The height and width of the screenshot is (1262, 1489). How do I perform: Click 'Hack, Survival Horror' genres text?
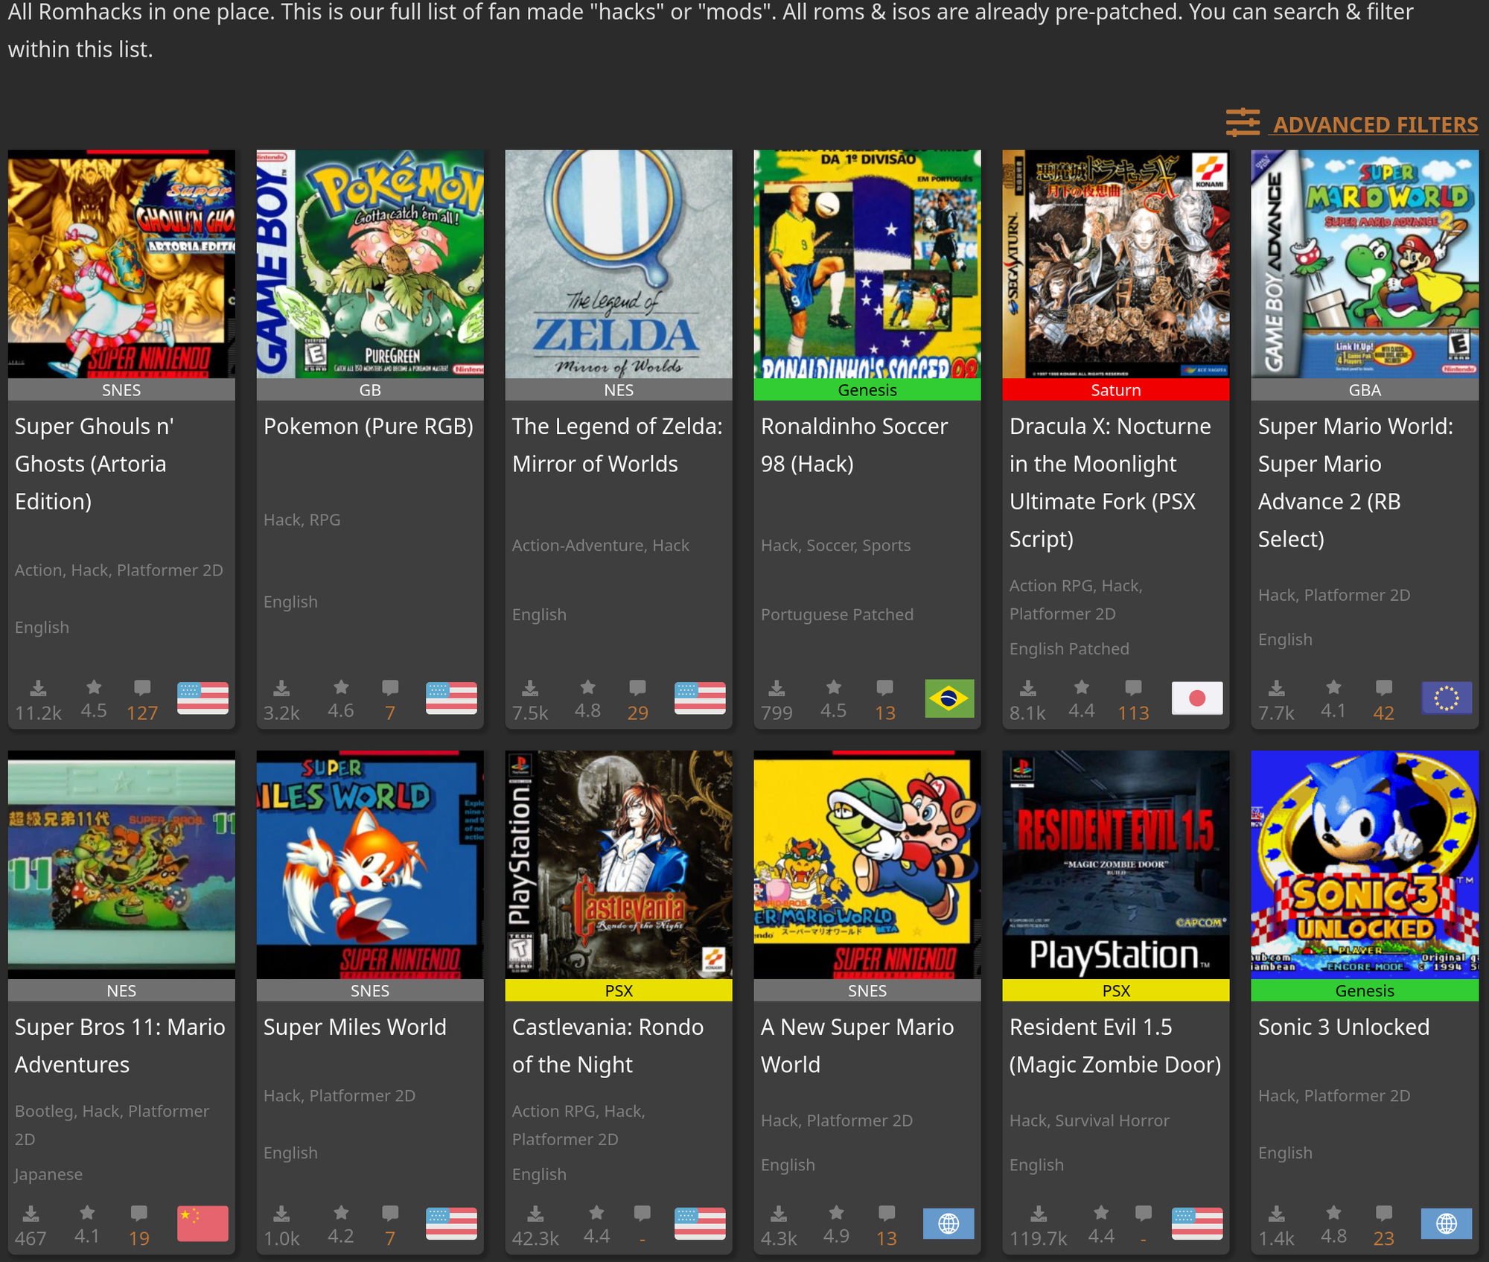tap(1089, 1121)
